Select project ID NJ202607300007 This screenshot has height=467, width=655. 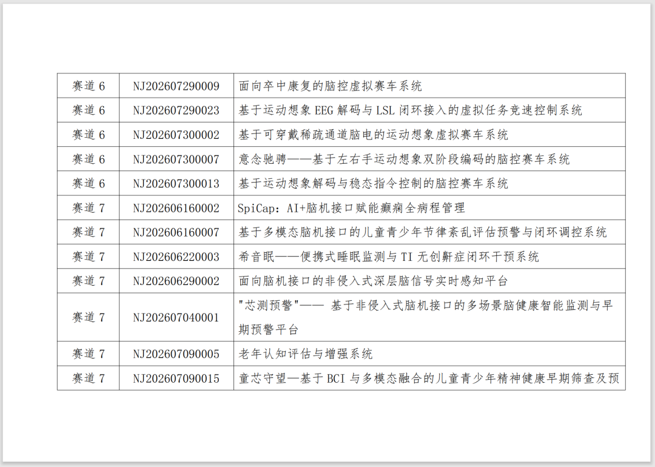pos(176,159)
